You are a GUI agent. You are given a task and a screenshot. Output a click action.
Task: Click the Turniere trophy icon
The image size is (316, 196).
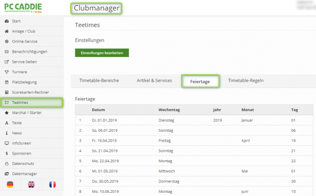[x=7, y=72]
